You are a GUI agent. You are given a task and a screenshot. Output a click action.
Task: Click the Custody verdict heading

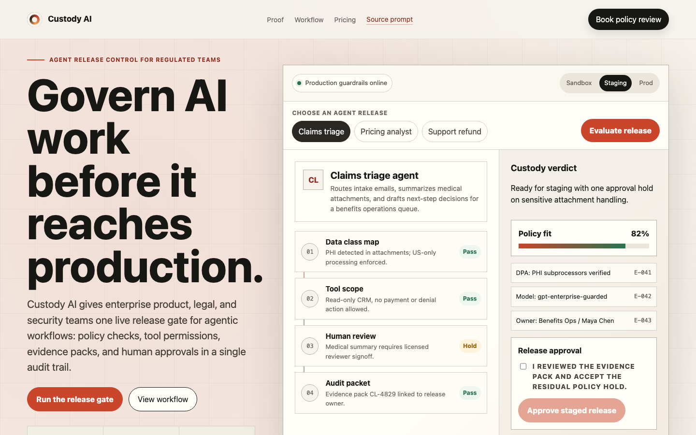click(544, 168)
